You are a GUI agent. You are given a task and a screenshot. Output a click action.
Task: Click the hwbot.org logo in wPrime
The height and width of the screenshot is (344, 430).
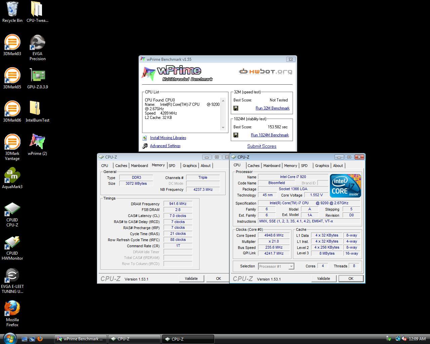click(x=265, y=72)
